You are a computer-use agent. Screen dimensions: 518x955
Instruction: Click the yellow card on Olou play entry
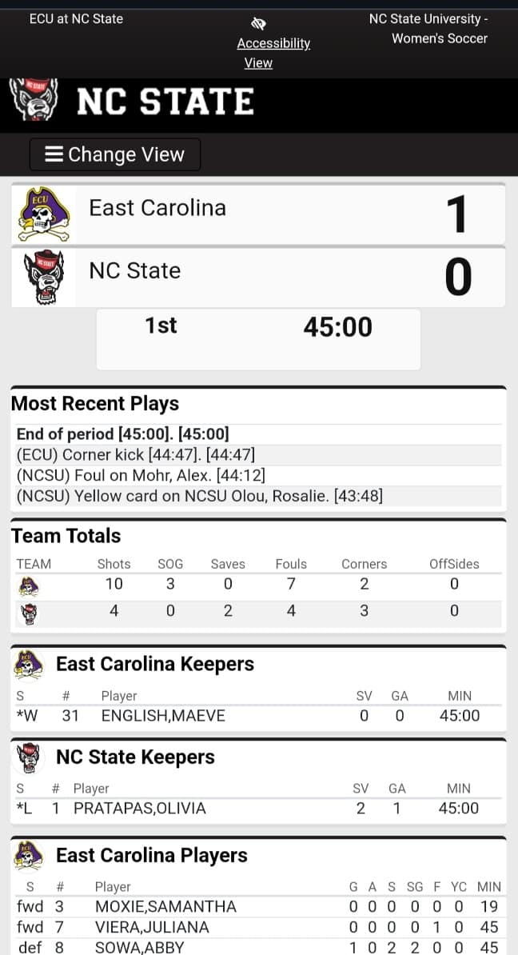(200, 497)
